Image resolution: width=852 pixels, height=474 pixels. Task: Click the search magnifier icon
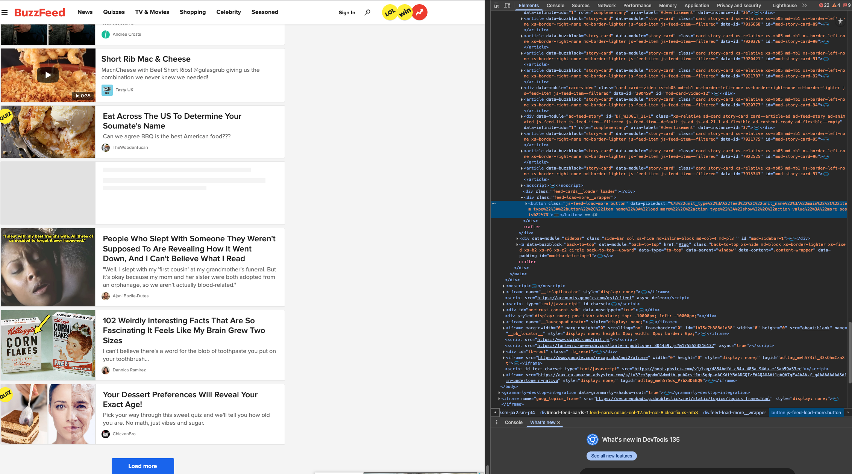pyautogui.click(x=367, y=12)
